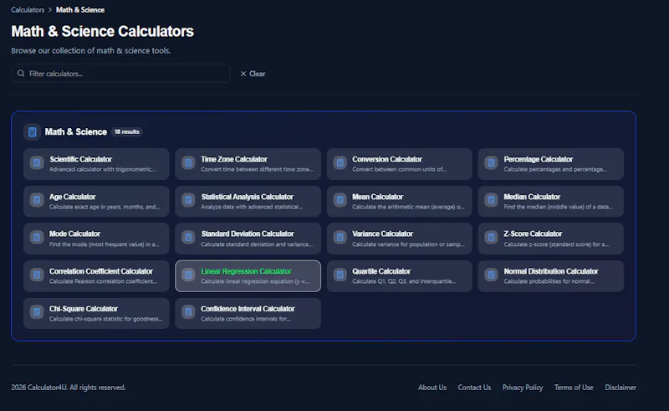
Task: Open the Time Zone Calculator title
Action: pyautogui.click(x=234, y=159)
